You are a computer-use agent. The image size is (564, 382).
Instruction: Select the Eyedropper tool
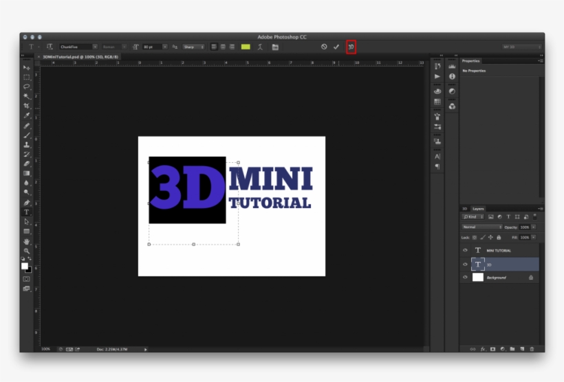pos(26,115)
